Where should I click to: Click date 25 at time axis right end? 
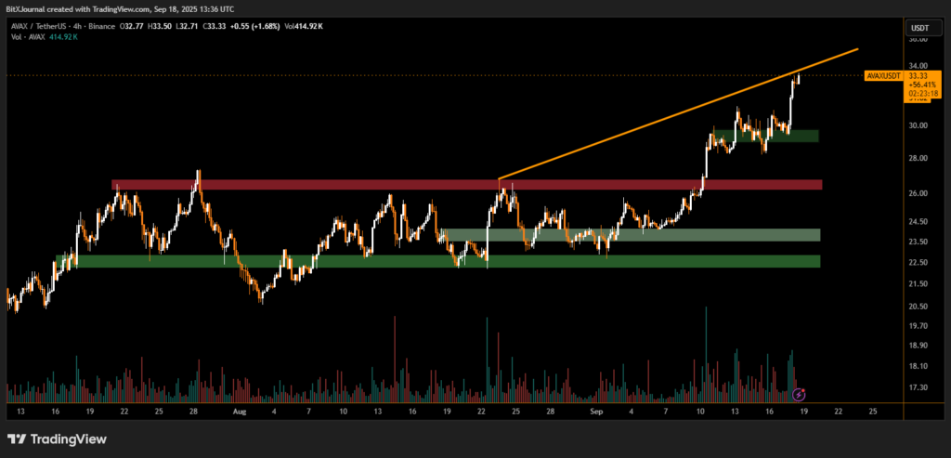pos(873,410)
